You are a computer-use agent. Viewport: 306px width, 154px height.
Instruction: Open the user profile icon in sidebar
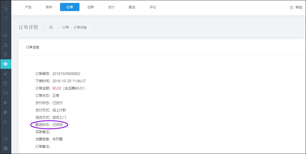[5, 45]
